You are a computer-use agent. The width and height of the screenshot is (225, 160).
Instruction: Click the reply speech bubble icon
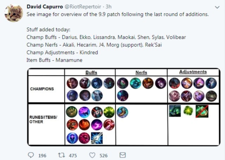click(x=31, y=155)
